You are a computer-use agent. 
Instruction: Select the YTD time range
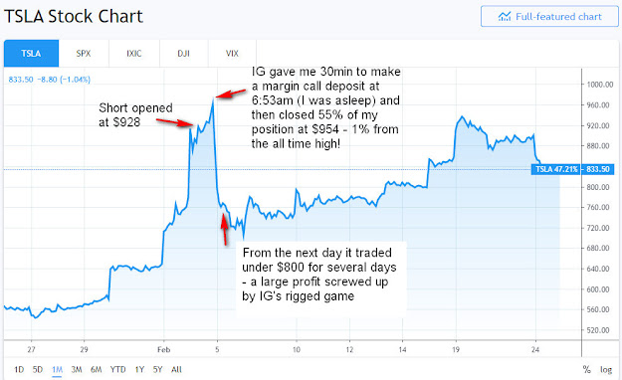117,369
